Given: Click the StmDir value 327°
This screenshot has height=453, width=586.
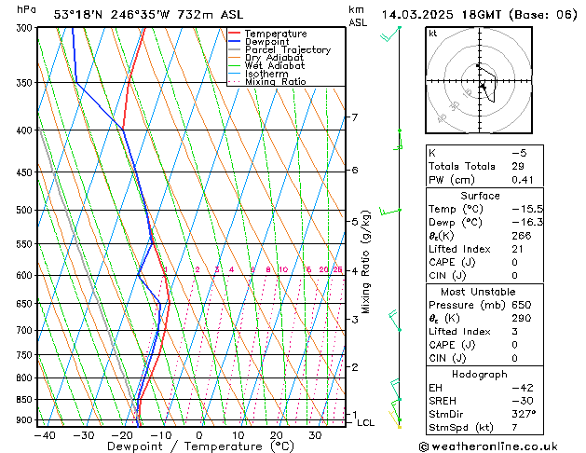Looking at the screenshot, I should click(524, 414).
